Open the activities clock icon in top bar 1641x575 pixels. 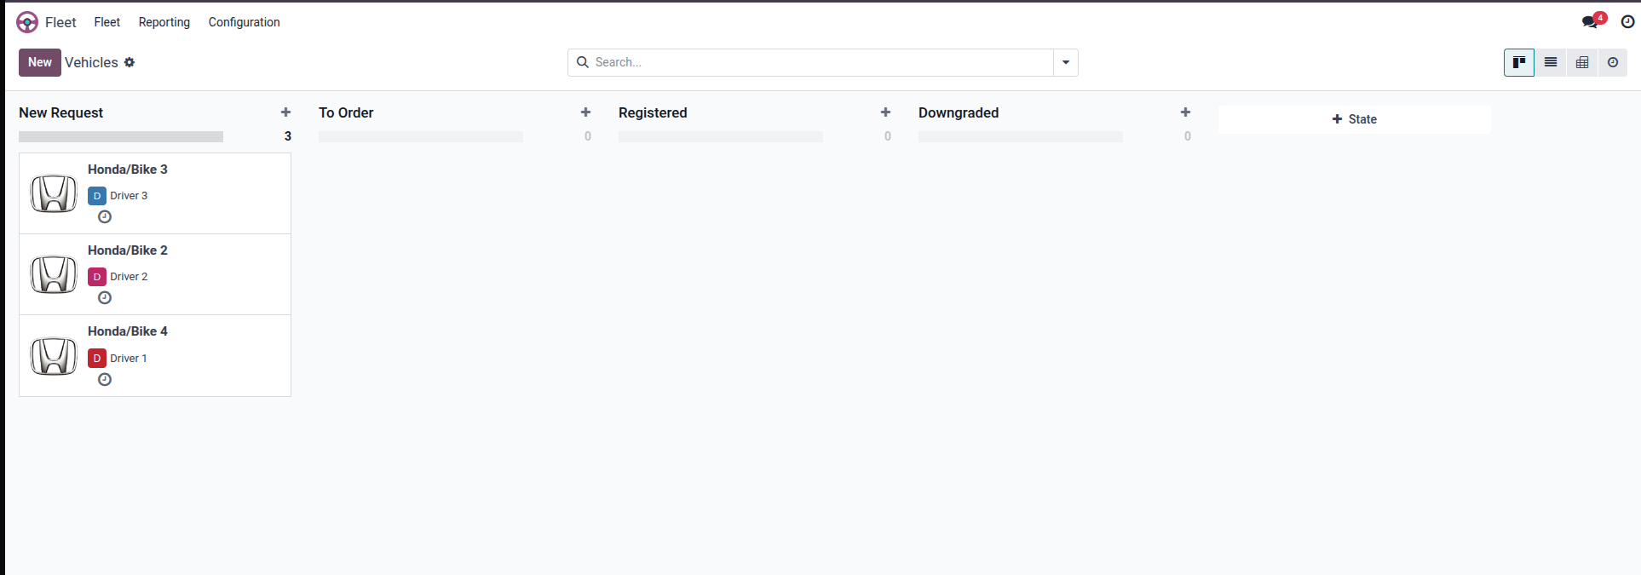[x=1627, y=22]
